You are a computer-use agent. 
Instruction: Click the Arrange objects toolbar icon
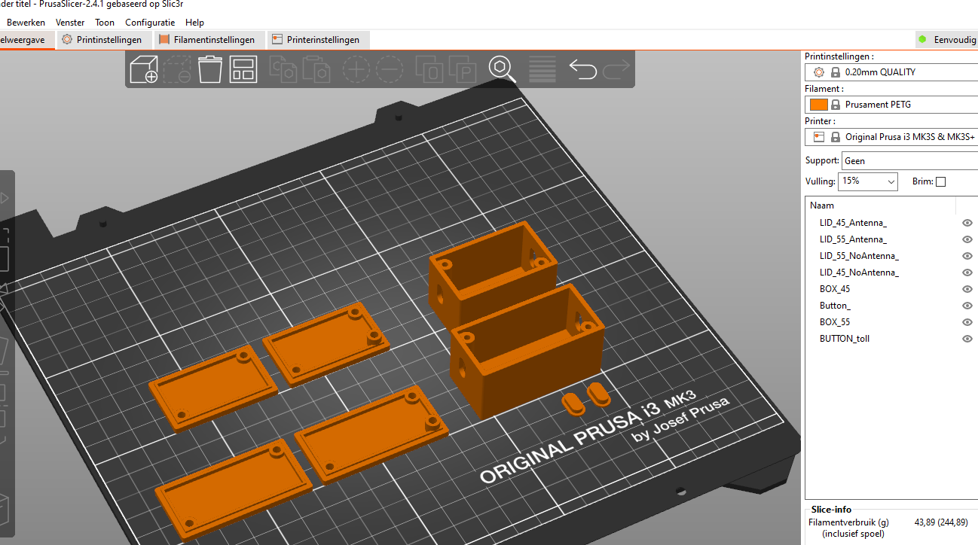[x=243, y=69]
